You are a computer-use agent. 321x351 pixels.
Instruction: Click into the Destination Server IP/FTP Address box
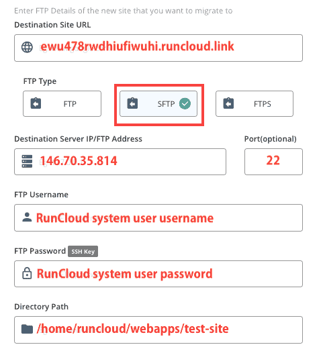point(120,162)
